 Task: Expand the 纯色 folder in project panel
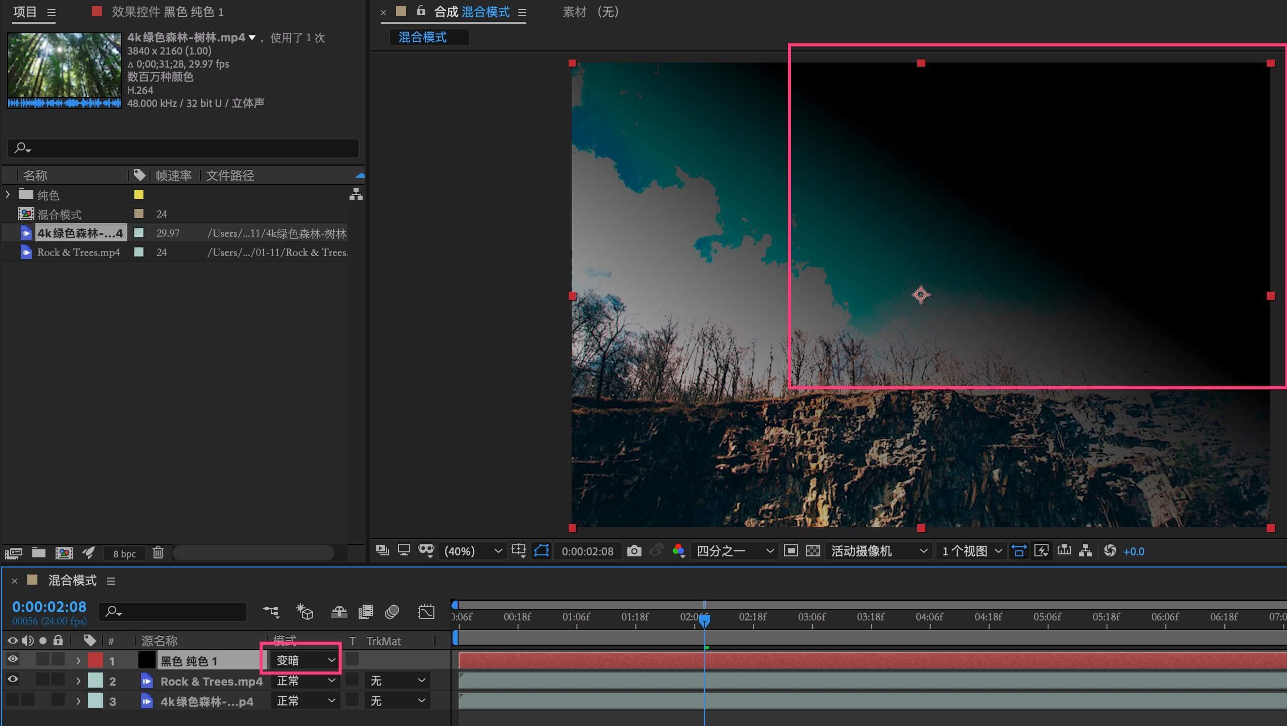pos(8,194)
